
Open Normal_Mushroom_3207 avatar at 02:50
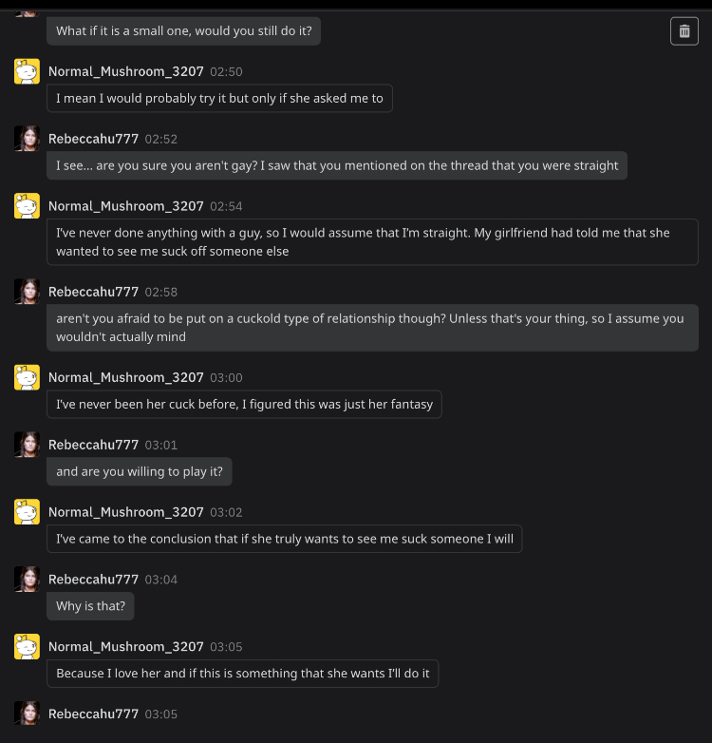(27, 71)
